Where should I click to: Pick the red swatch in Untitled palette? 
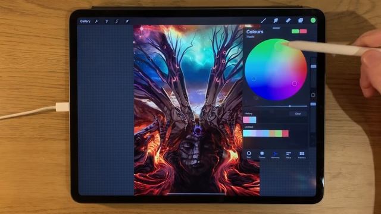pyautogui.click(x=285, y=133)
